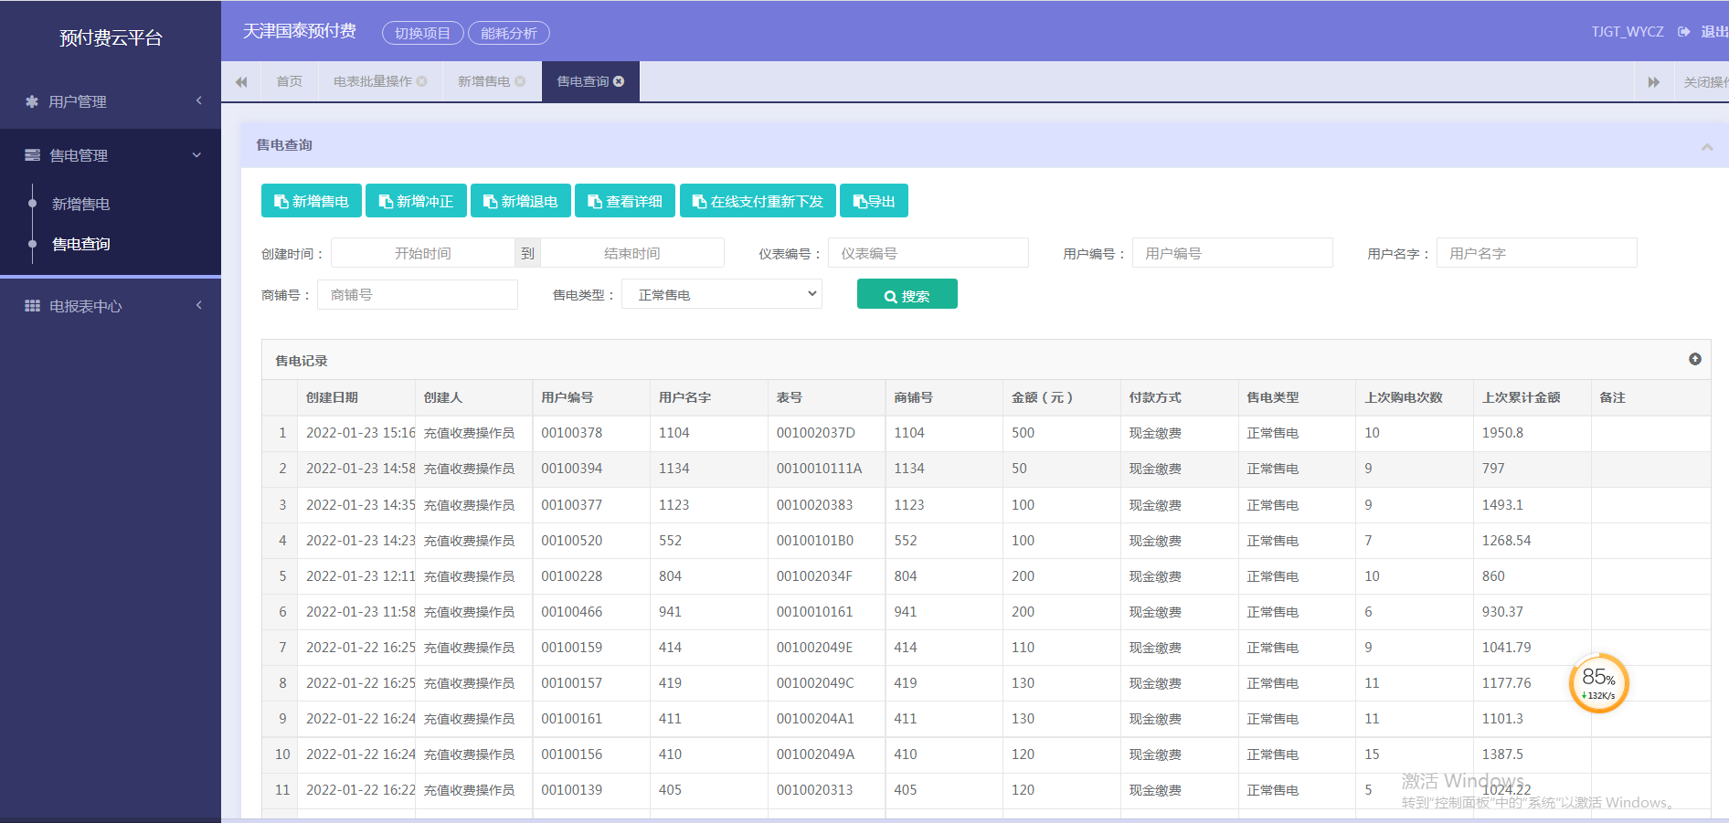1729x823 pixels.
Task: Click the tabs scroll-right double-arrow icon
Action: [1654, 82]
